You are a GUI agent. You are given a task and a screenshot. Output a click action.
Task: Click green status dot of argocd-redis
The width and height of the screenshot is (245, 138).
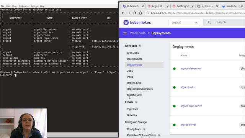(x=175, y=87)
